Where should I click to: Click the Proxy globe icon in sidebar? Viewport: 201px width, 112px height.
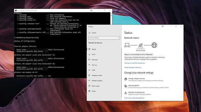pyautogui.click(x=89, y=91)
